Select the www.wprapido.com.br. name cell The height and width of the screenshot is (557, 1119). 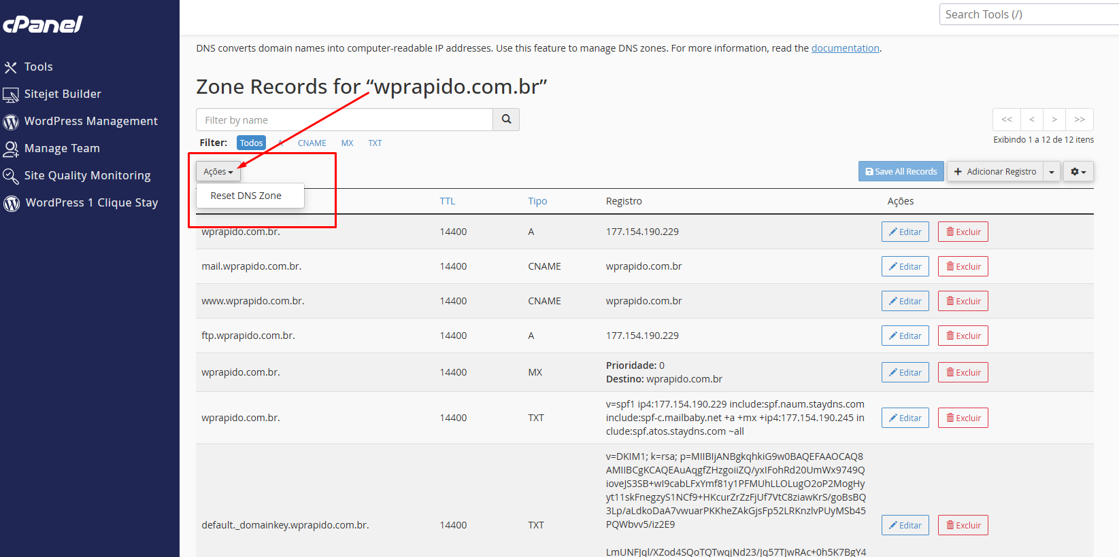[x=252, y=301]
